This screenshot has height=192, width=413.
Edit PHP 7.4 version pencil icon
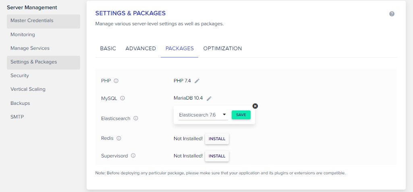(197, 81)
